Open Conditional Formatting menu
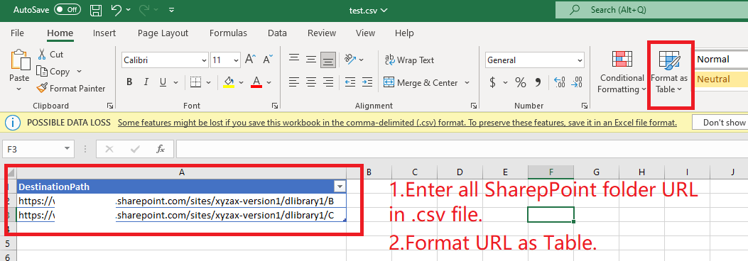The image size is (748, 261). pyautogui.click(x=622, y=72)
